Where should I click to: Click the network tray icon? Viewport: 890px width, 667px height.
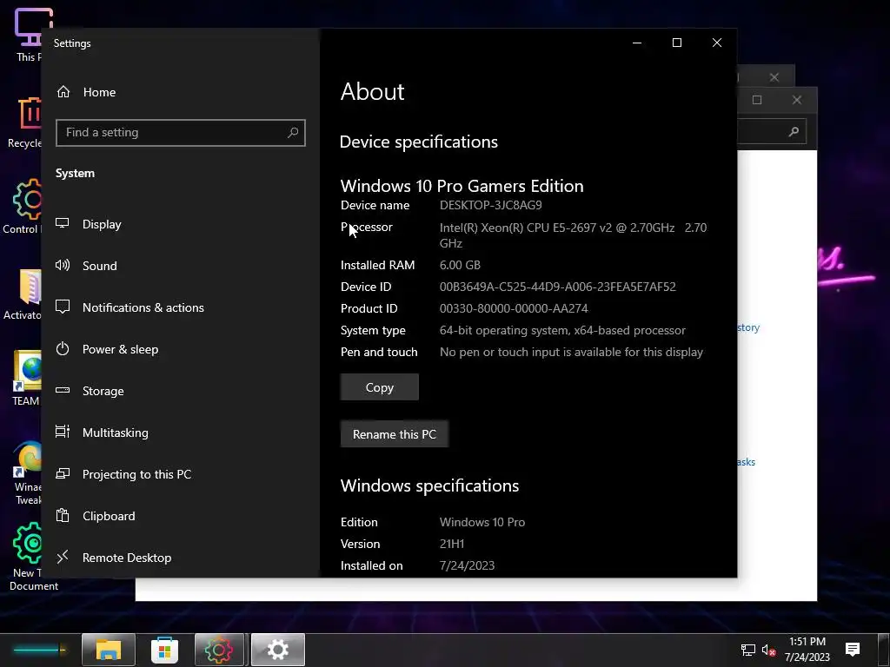748,650
